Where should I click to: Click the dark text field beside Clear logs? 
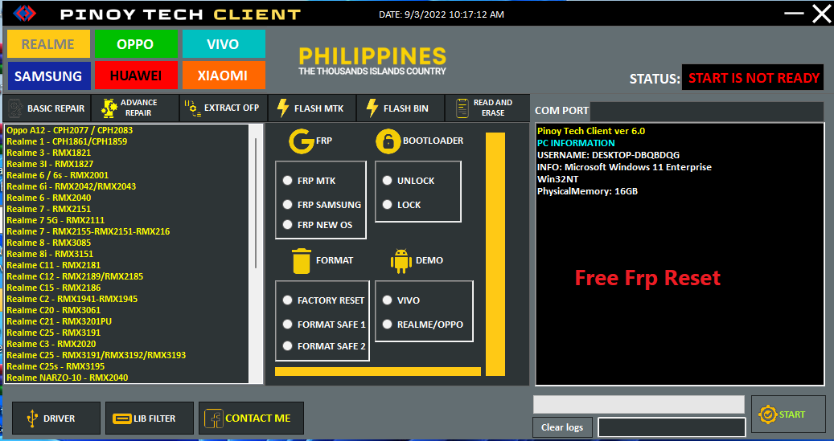(x=672, y=427)
